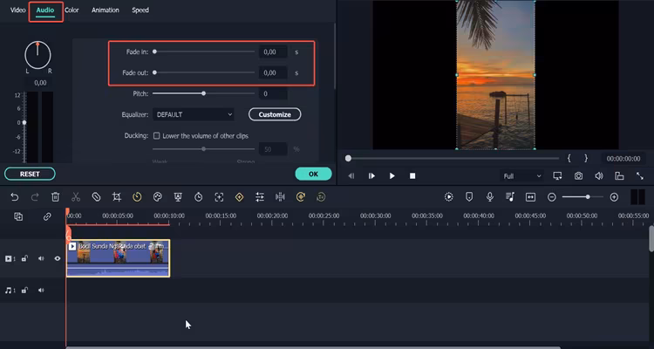This screenshot has width=654, height=349.
Task: Switch to the Video tab
Action: (18, 10)
